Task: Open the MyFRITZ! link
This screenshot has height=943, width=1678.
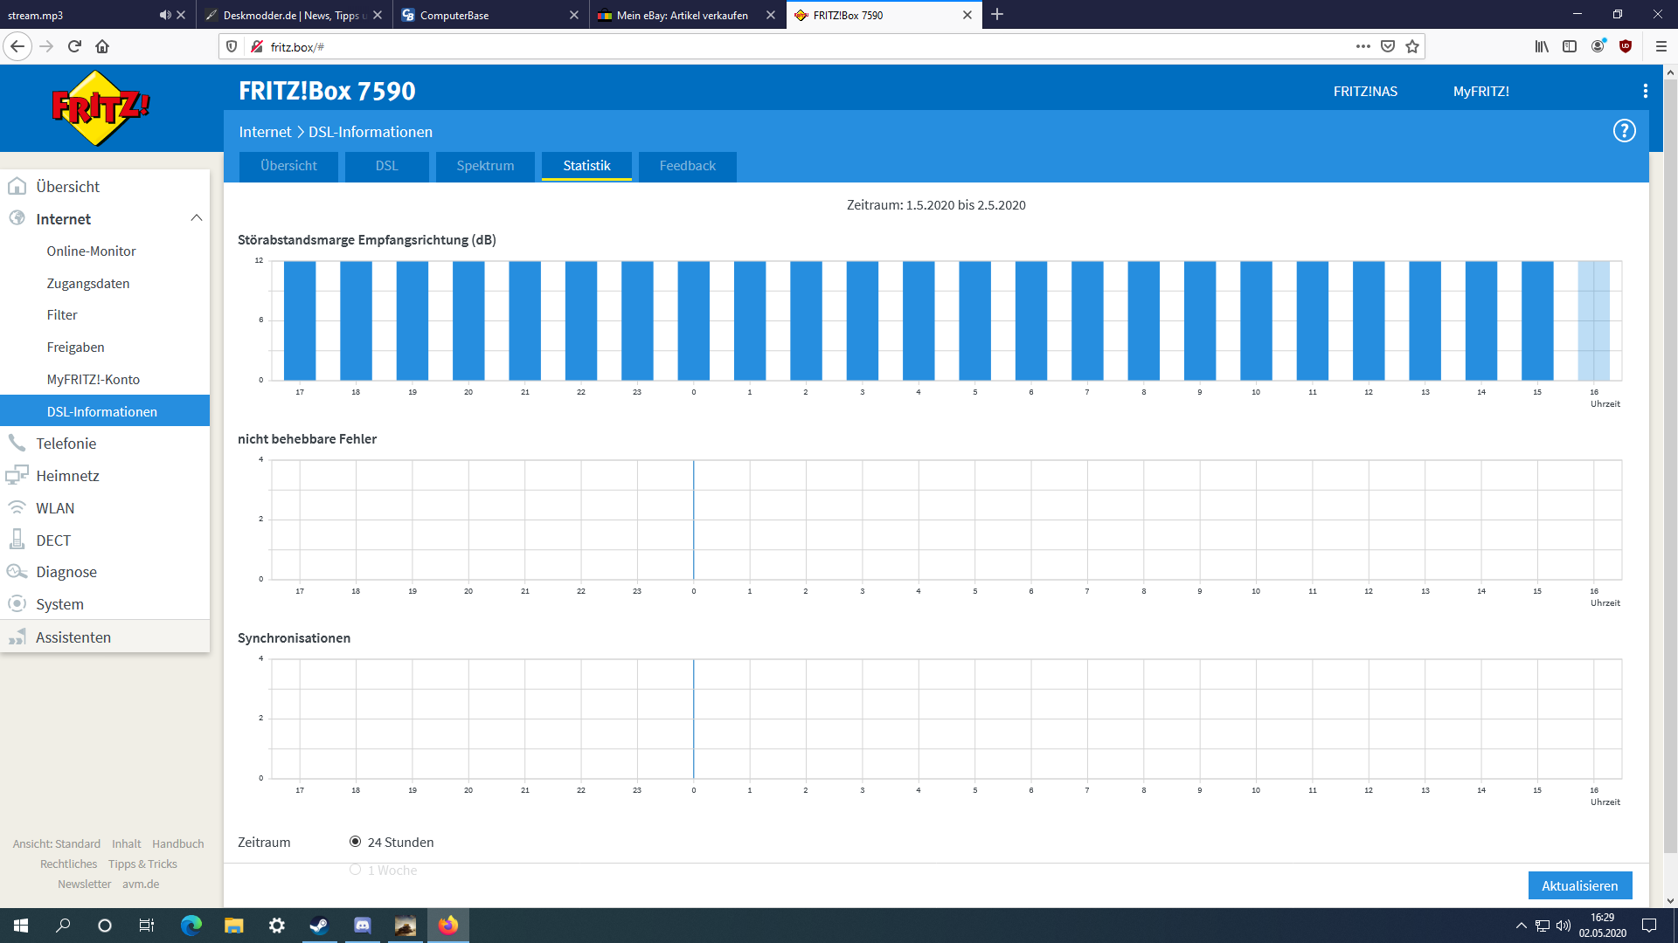Action: point(1480,91)
